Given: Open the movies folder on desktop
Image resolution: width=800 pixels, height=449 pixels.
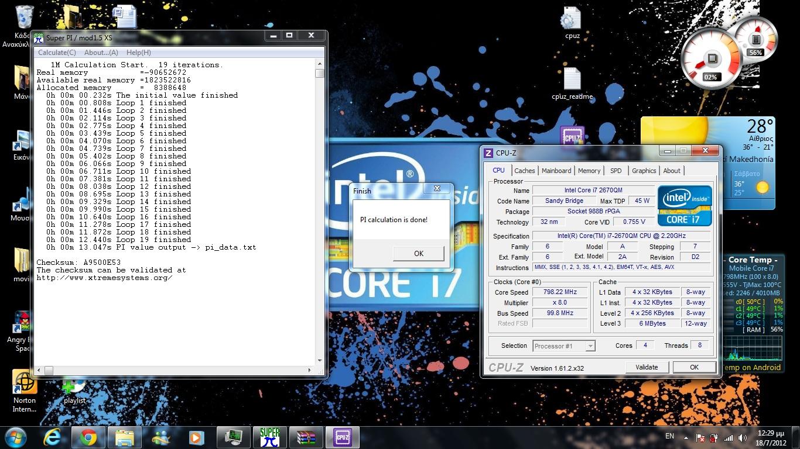Looking at the screenshot, I should [x=22, y=265].
